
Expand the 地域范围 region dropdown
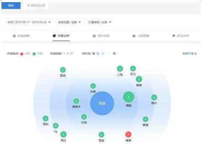pos(70,22)
